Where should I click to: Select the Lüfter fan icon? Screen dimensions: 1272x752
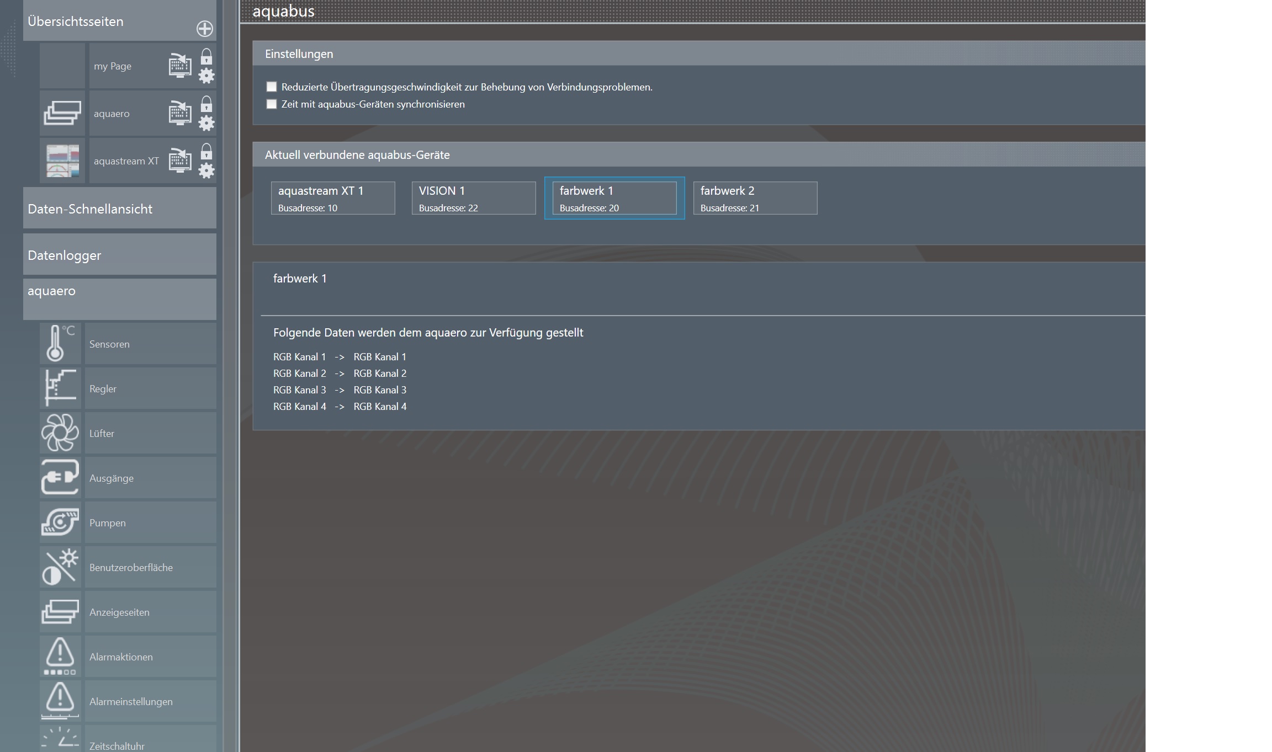click(x=60, y=433)
